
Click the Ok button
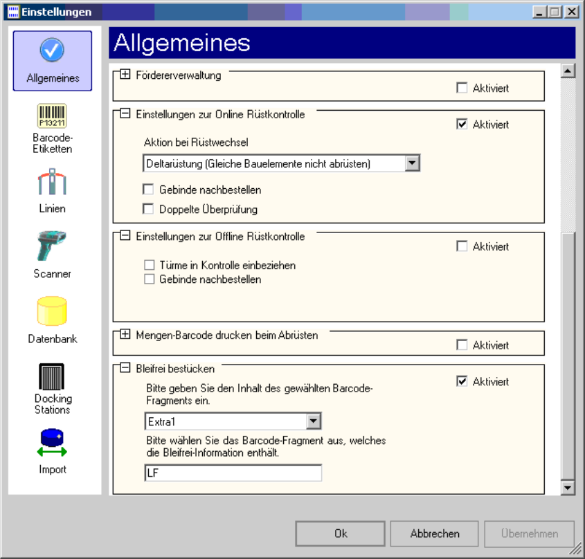pyautogui.click(x=340, y=533)
